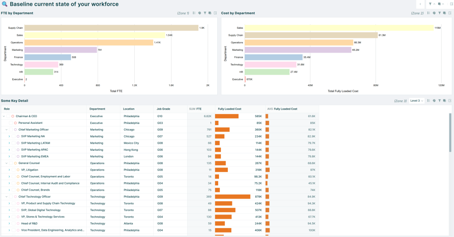Click the filter funnel icon in Zone 3
Screen dimensions: 454x237
click(439, 101)
